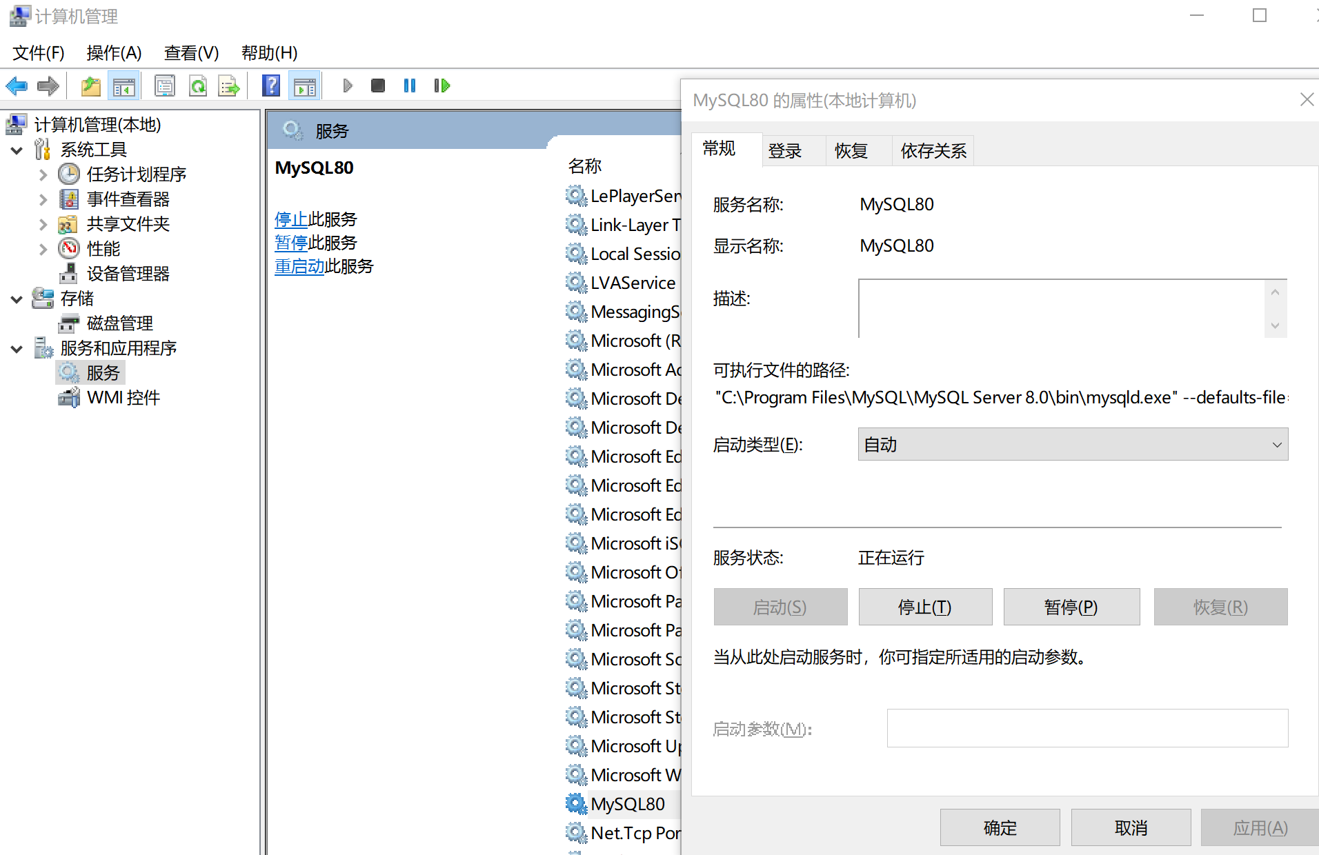Screen dimensions: 1319x855
Task: Expand the 共享文件夹 node
Action: [x=43, y=225]
